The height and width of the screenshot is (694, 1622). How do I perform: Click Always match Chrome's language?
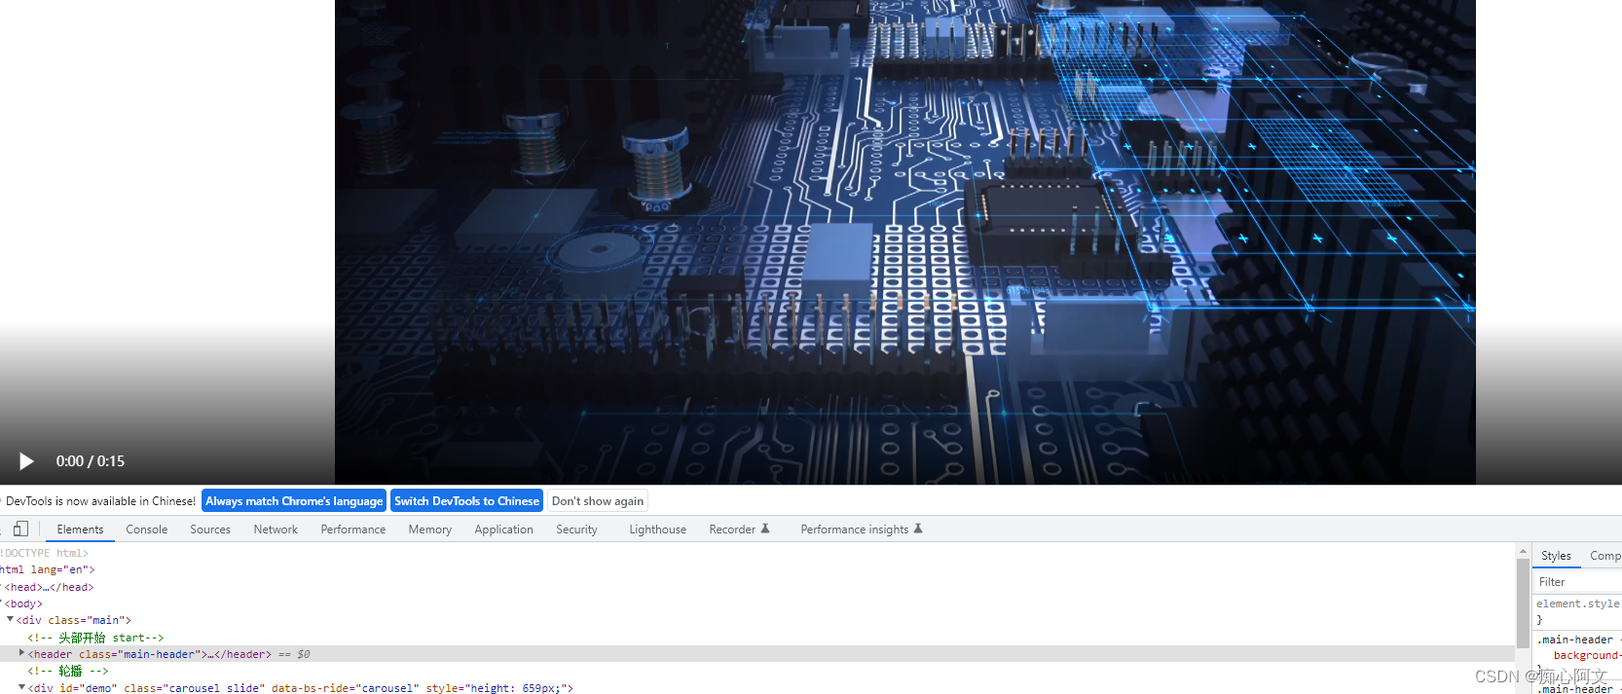coord(294,500)
